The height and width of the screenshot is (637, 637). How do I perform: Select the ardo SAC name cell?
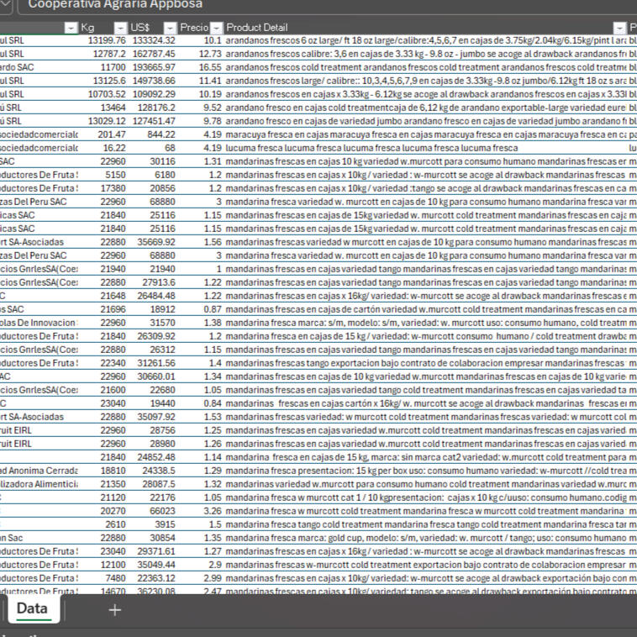[39, 67]
